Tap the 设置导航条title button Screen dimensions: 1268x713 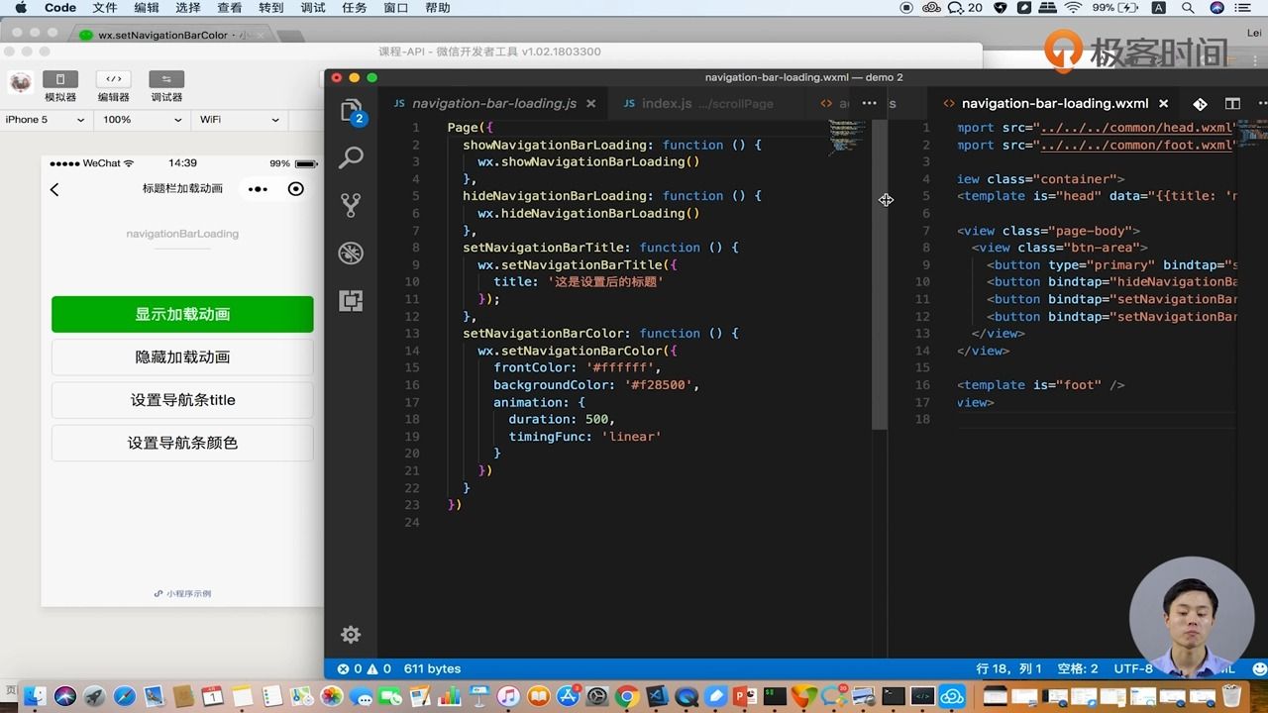(182, 400)
